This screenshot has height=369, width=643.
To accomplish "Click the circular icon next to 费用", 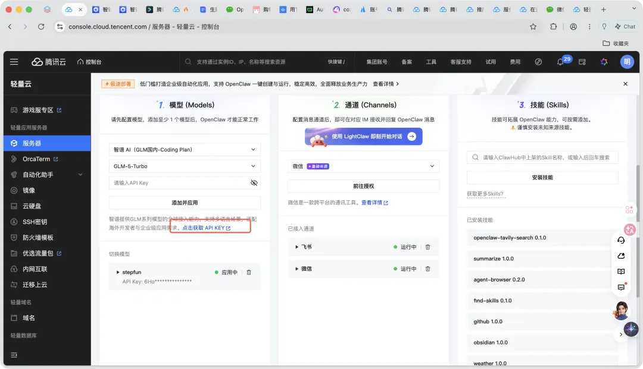I will pos(538,62).
